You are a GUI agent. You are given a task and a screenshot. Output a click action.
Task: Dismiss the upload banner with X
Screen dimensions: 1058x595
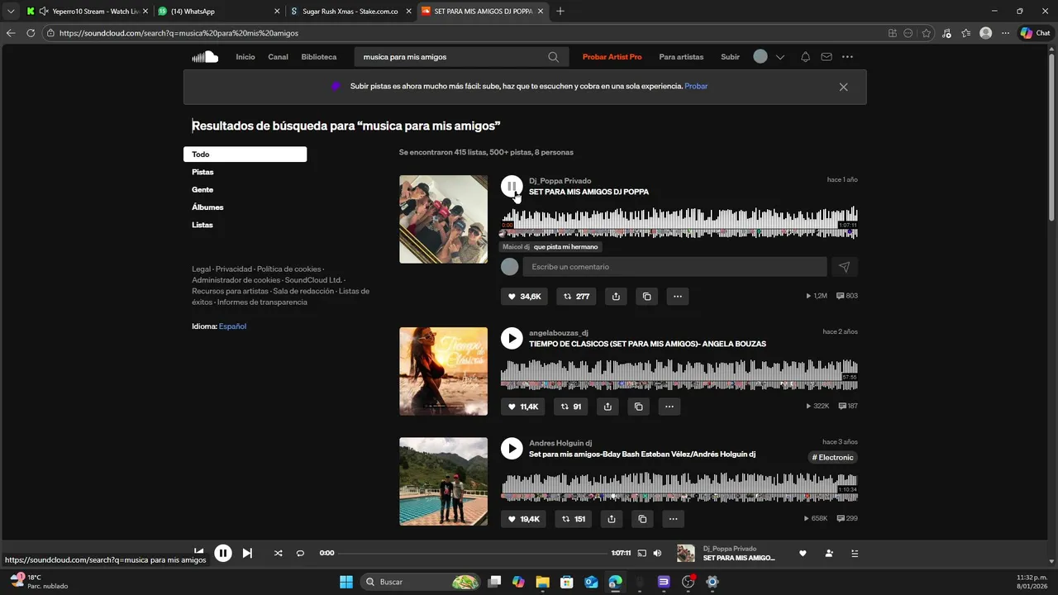click(843, 87)
